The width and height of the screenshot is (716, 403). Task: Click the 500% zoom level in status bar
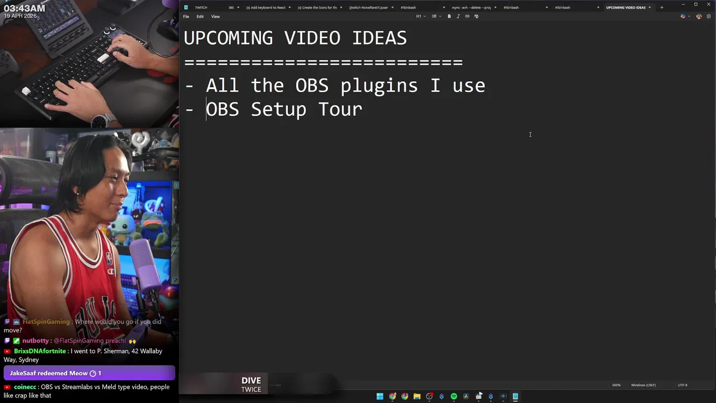click(616, 385)
